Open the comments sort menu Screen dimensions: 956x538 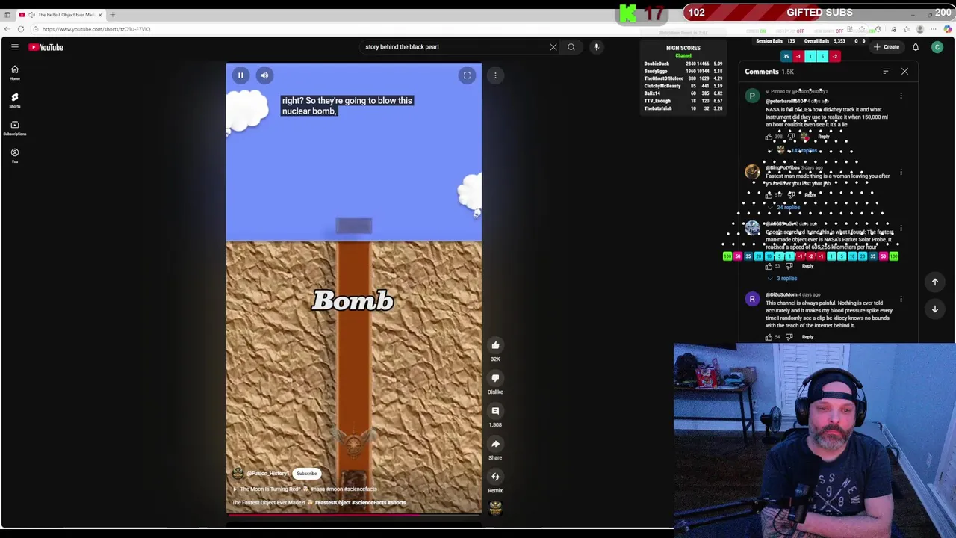click(887, 72)
